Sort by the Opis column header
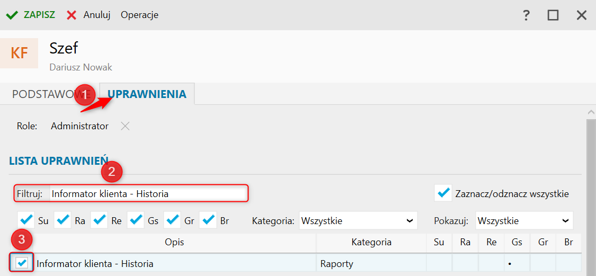 pos(174,242)
